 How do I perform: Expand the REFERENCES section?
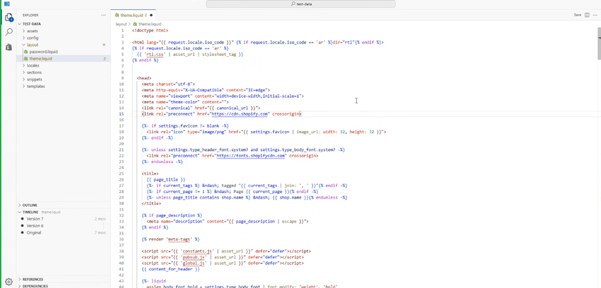(x=33, y=279)
